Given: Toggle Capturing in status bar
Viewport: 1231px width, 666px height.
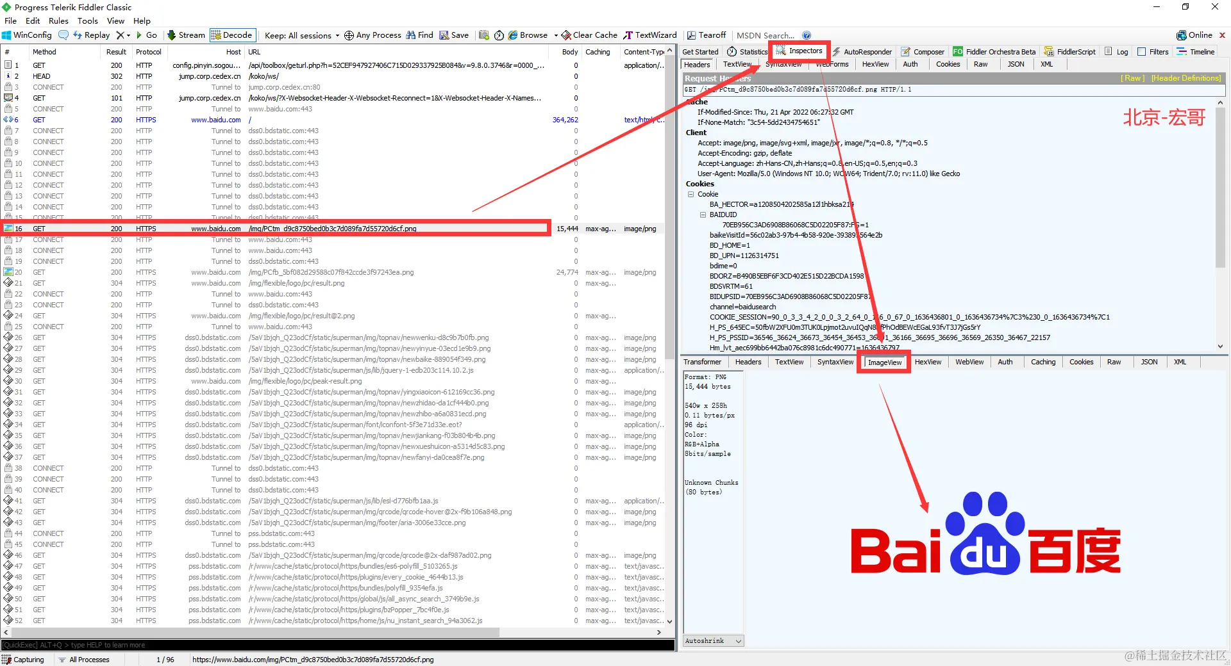Looking at the screenshot, I should click(23, 660).
